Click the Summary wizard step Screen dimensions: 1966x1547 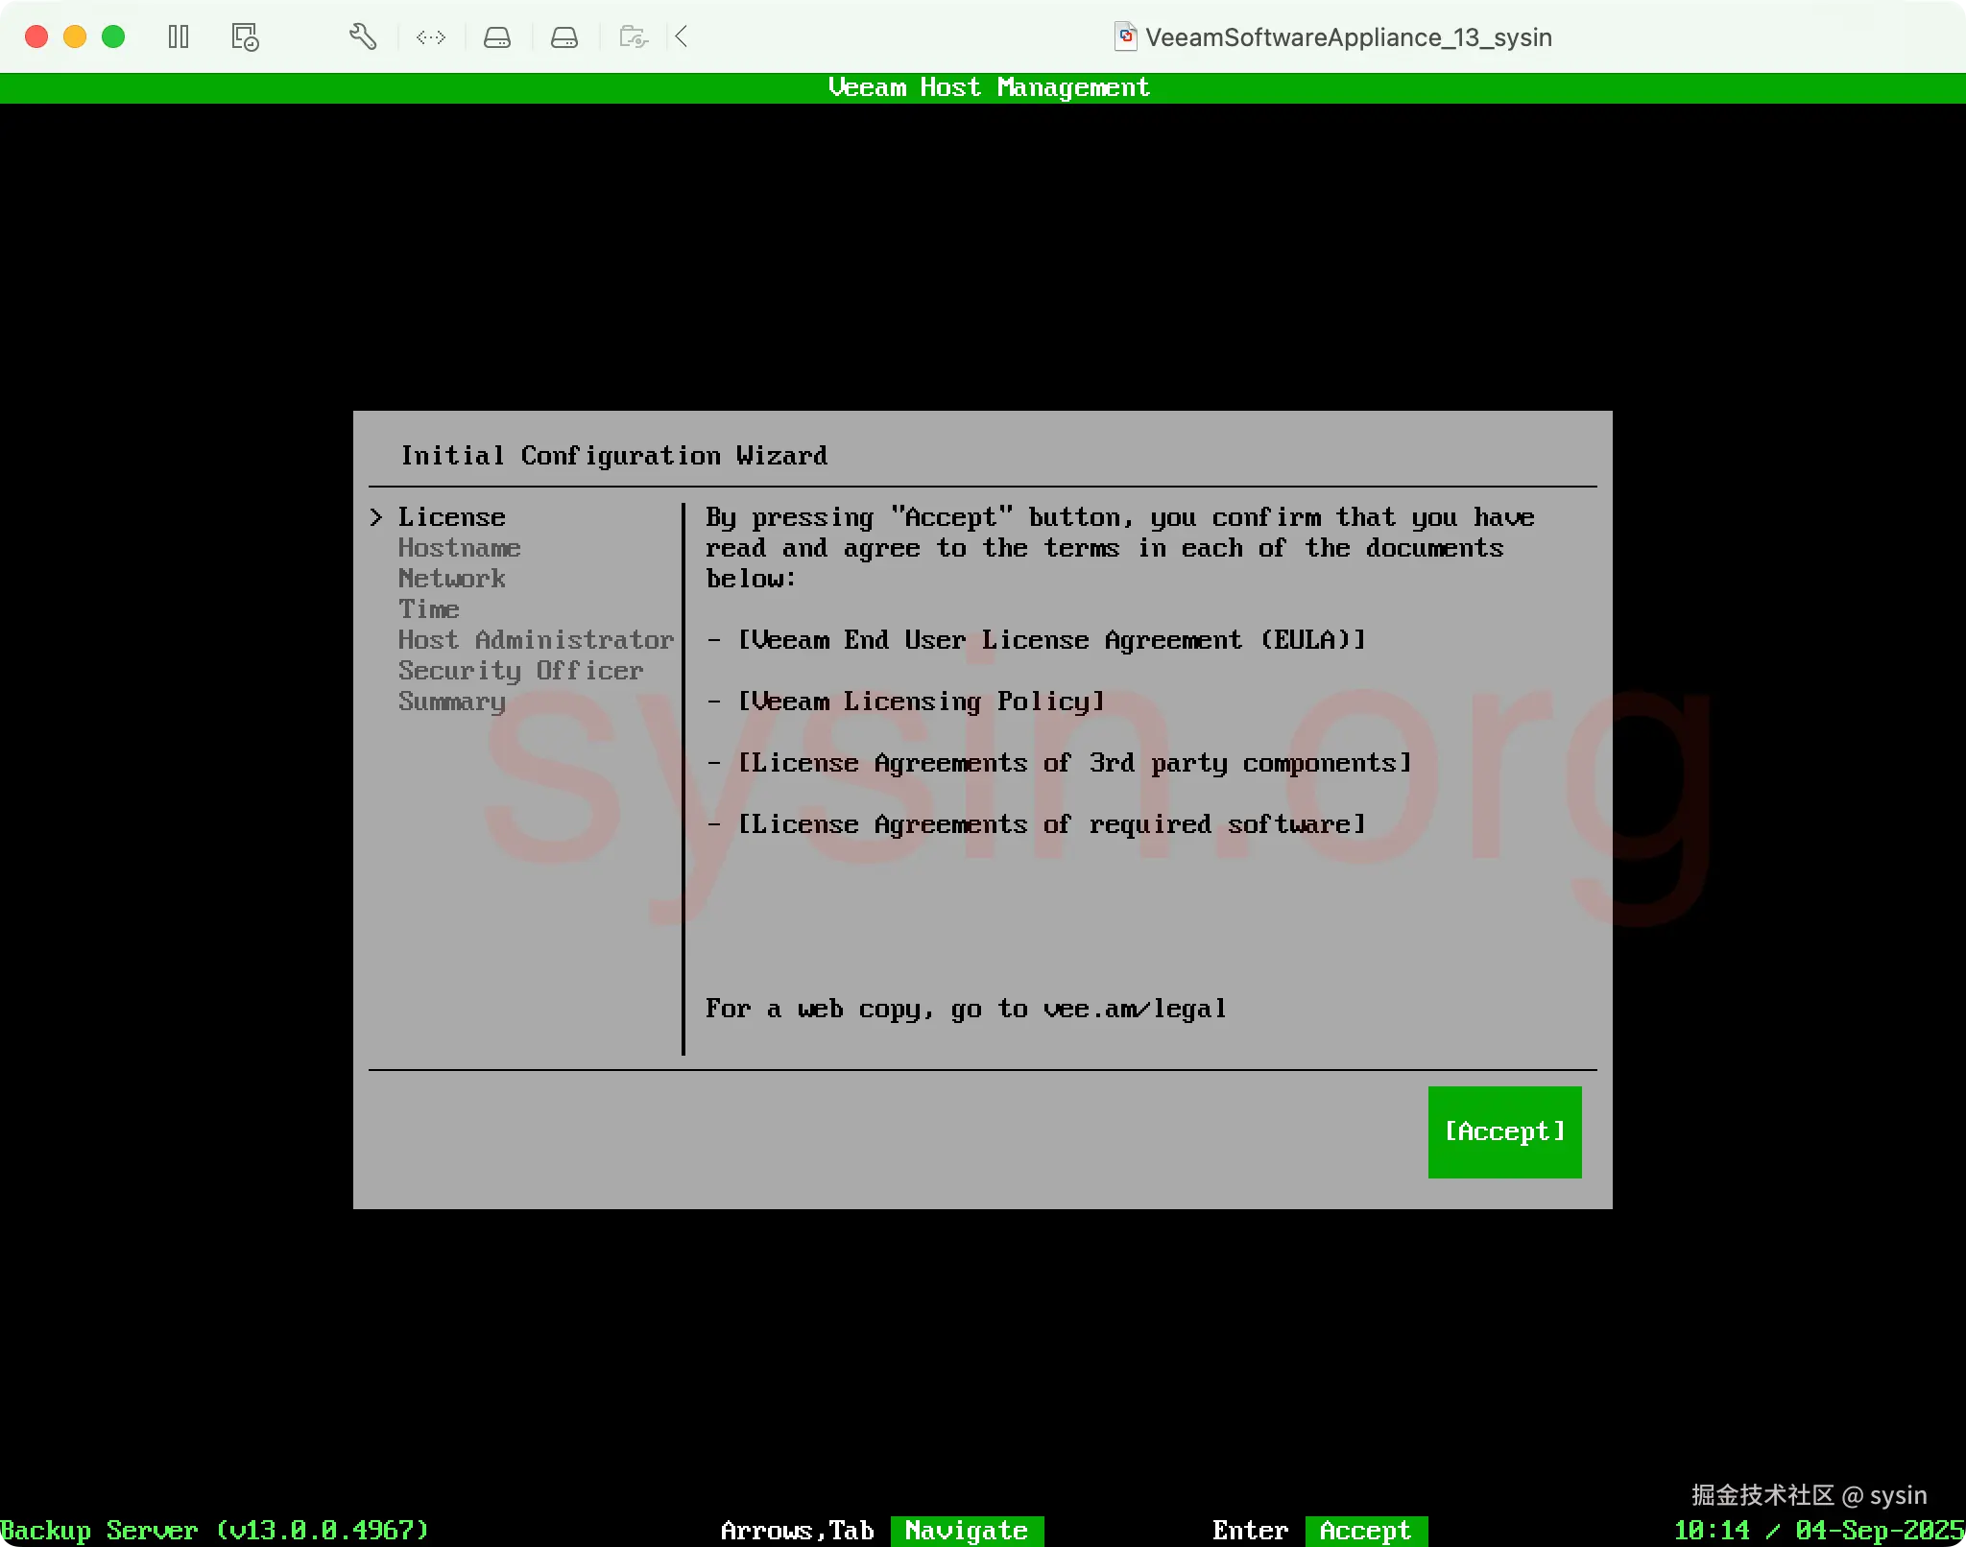[451, 702]
